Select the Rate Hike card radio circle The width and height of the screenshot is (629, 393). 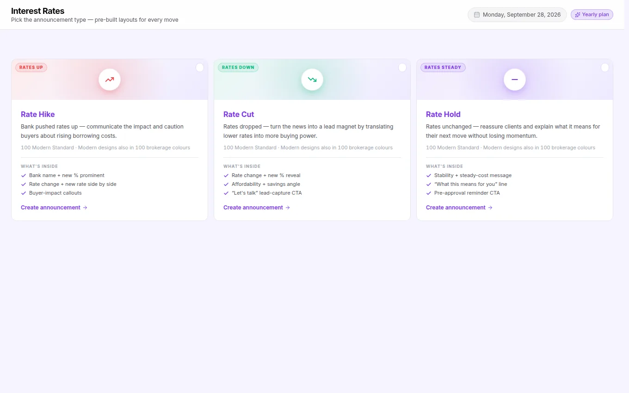coord(200,68)
